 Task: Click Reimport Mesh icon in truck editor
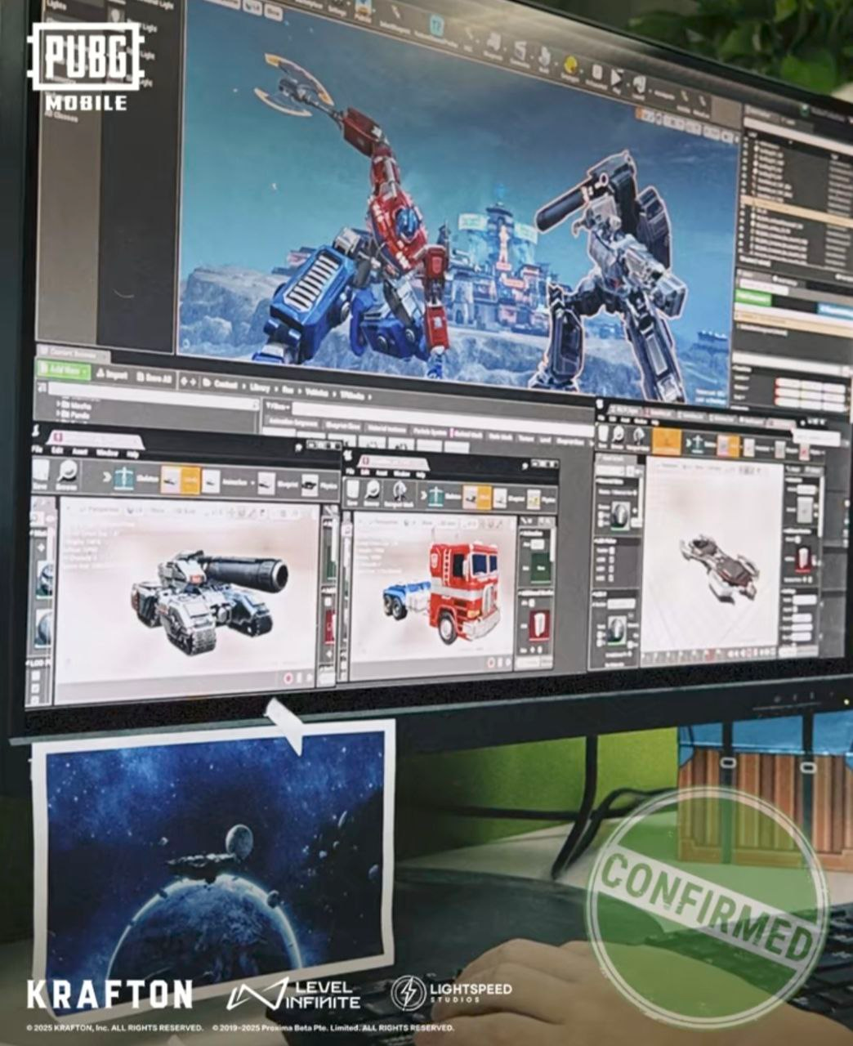(400, 491)
